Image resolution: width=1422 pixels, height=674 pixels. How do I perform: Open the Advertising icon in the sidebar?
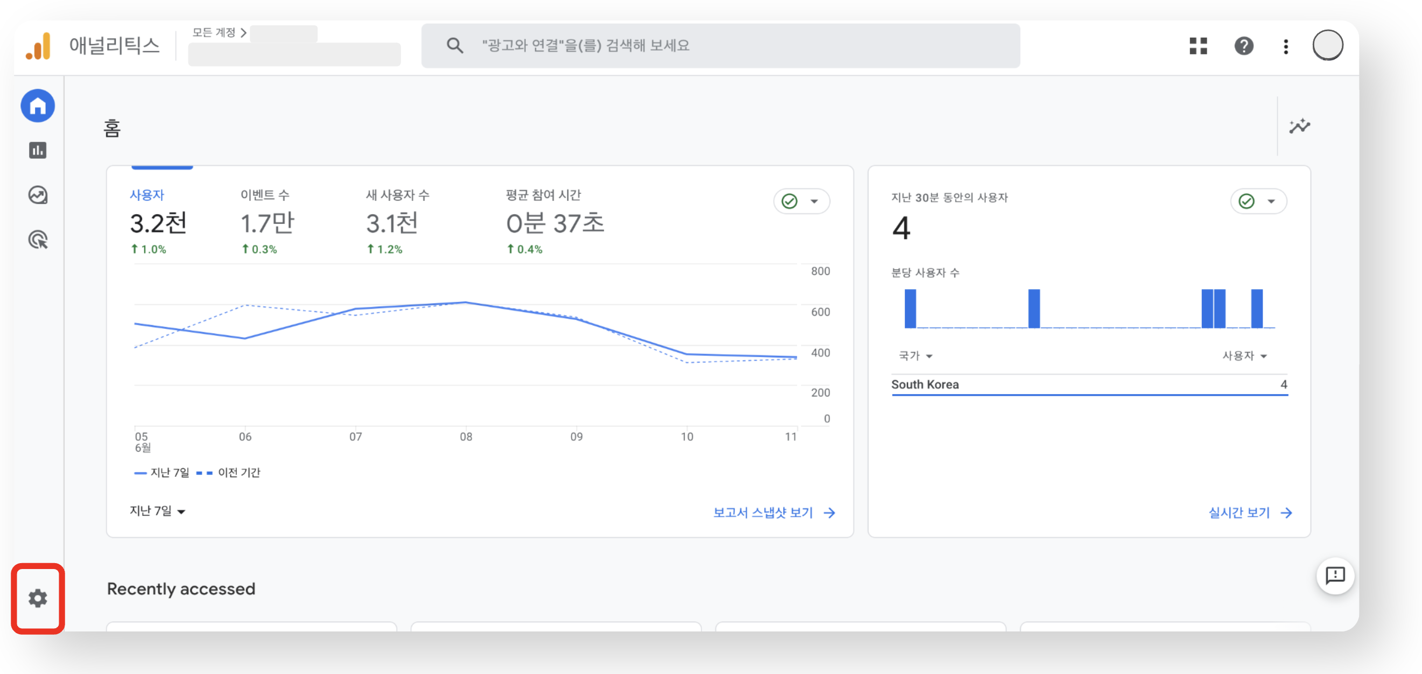pyautogui.click(x=38, y=240)
